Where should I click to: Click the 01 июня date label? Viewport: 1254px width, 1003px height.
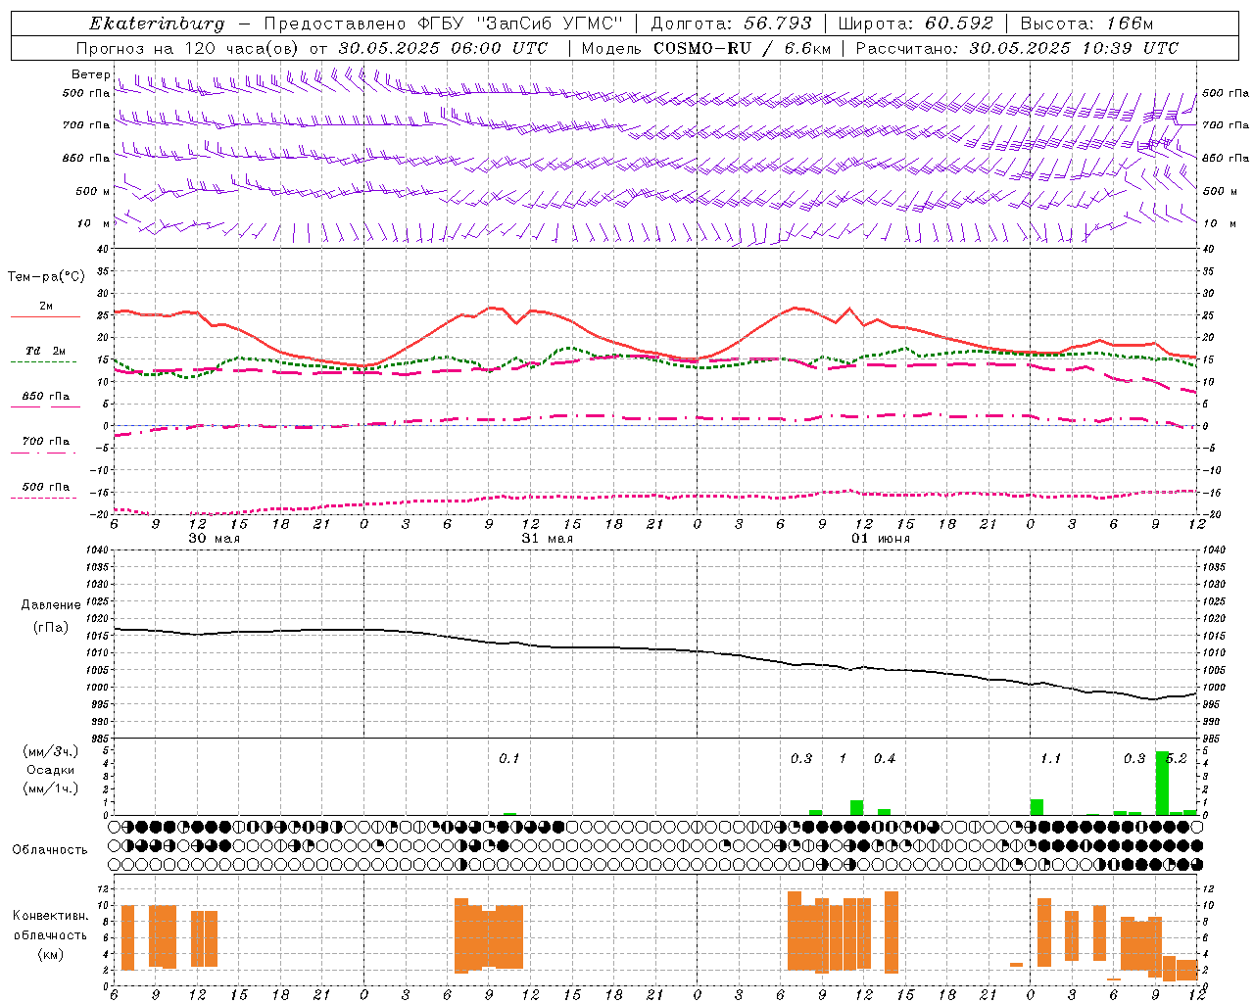tap(880, 538)
